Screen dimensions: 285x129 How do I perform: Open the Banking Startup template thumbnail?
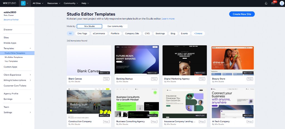coord(137,60)
